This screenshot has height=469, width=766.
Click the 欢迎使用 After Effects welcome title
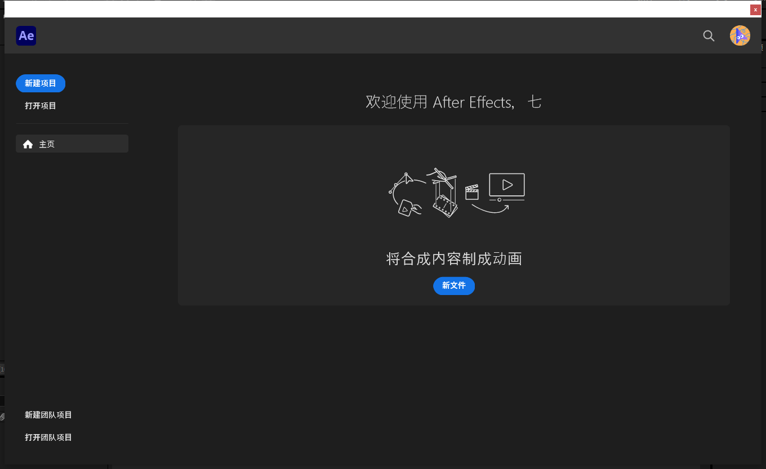(x=454, y=102)
